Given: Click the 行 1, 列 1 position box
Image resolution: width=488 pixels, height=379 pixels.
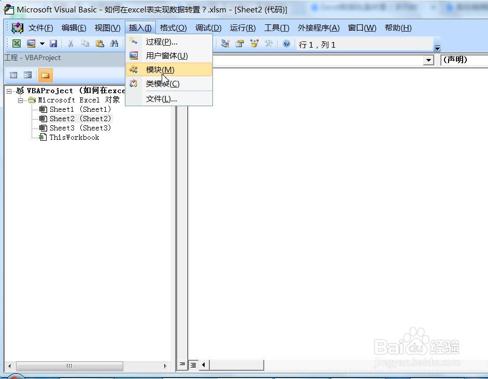Looking at the screenshot, I should pyautogui.click(x=365, y=45).
